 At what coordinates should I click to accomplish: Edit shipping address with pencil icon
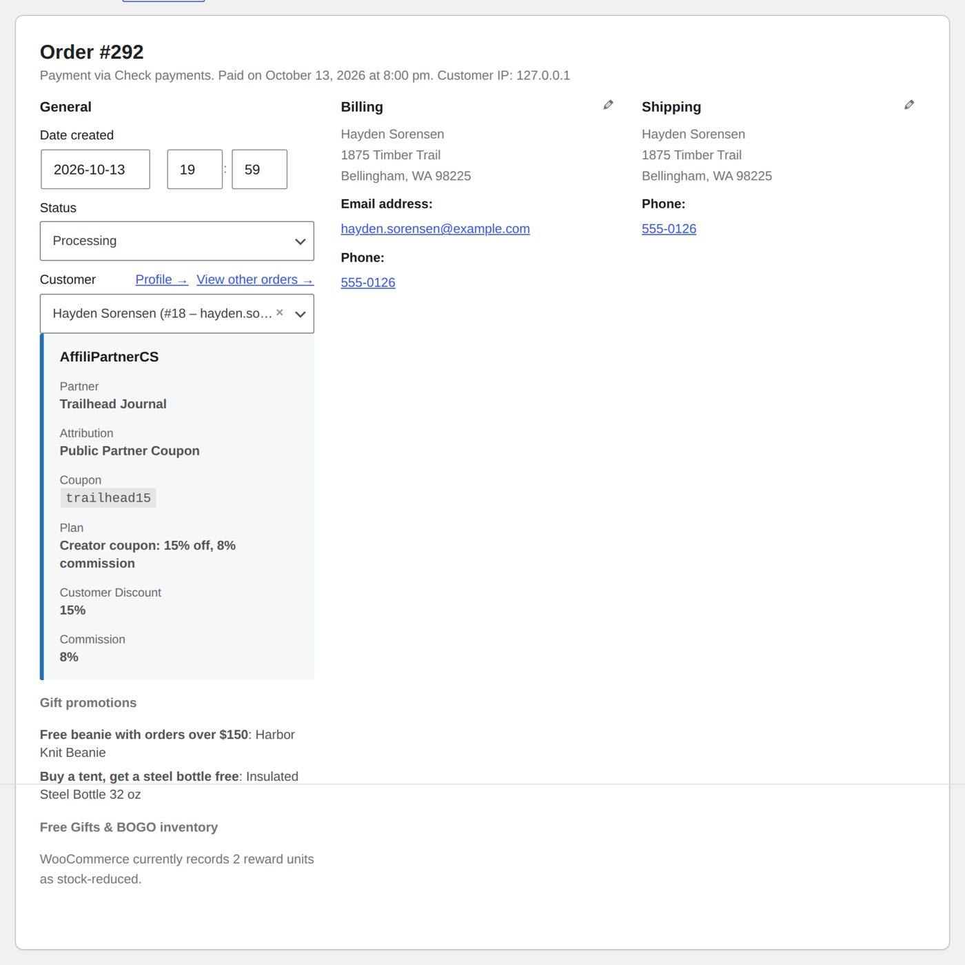[x=909, y=105]
